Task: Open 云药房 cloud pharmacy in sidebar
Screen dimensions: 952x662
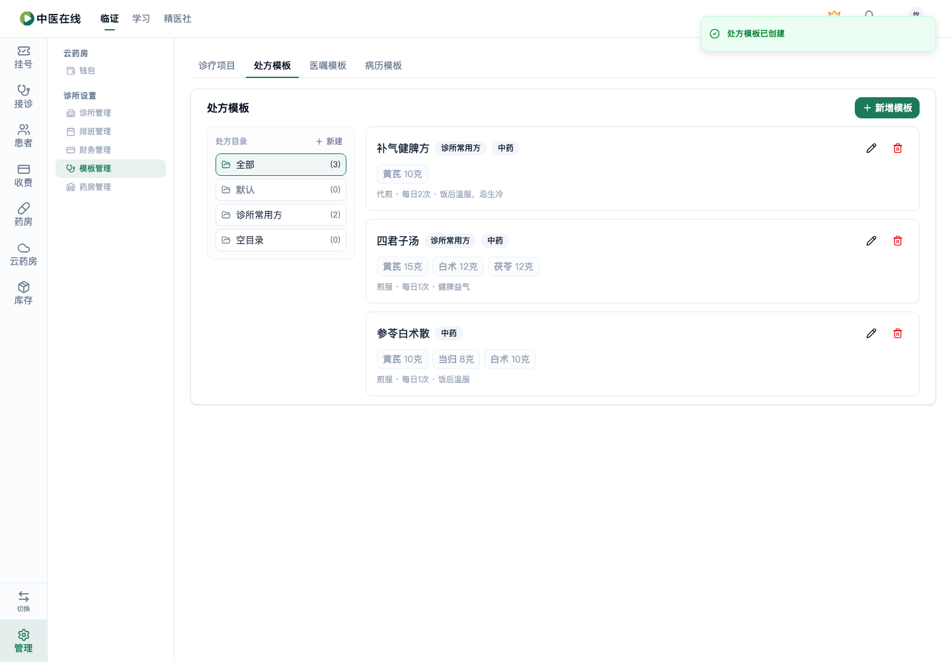Action: (23, 255)
